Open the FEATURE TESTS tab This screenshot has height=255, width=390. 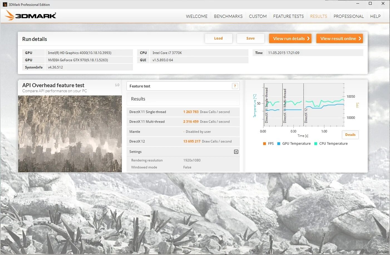288,16
